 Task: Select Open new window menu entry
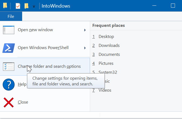[x=45, y=30]
